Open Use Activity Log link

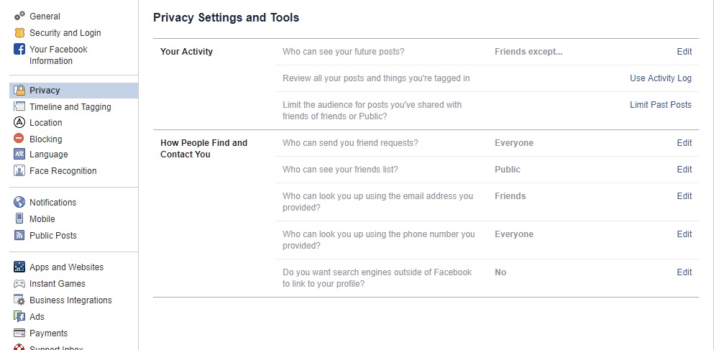pyautogui.click(x=660, y=78)
